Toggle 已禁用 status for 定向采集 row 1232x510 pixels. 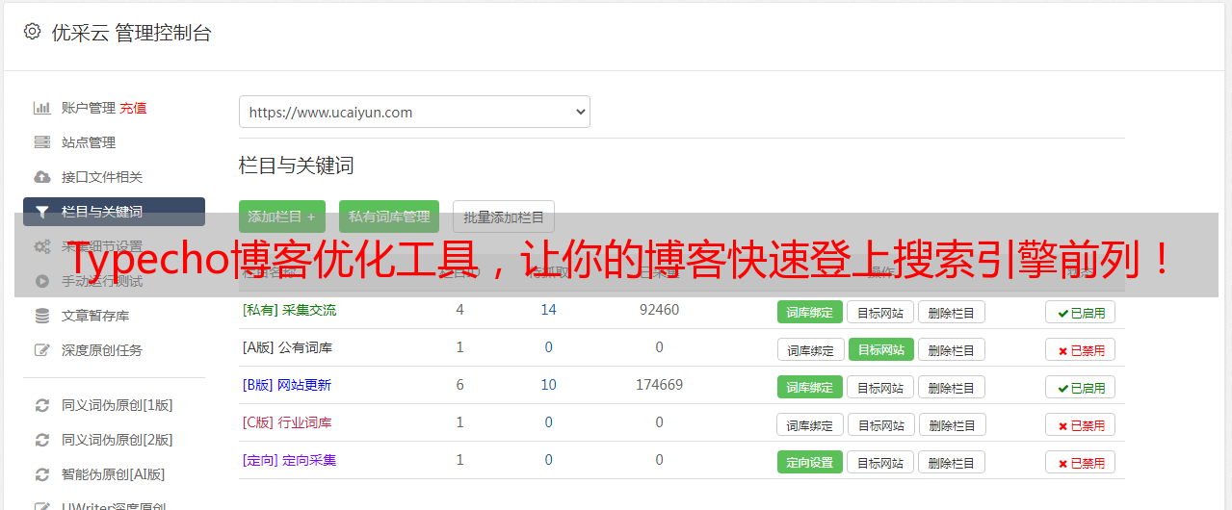(1081, 462)
